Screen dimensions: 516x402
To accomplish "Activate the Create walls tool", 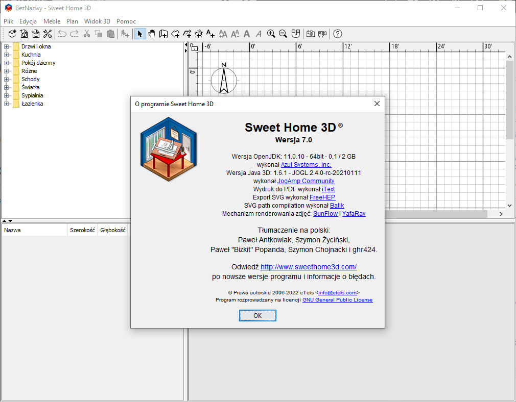I will click(163, 34).
